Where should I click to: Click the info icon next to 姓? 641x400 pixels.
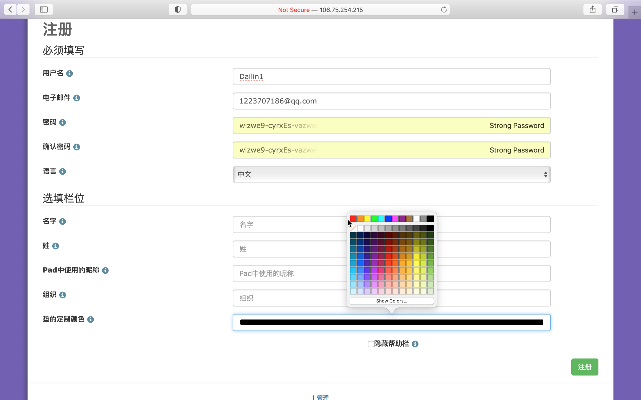[x=55, y=246]
